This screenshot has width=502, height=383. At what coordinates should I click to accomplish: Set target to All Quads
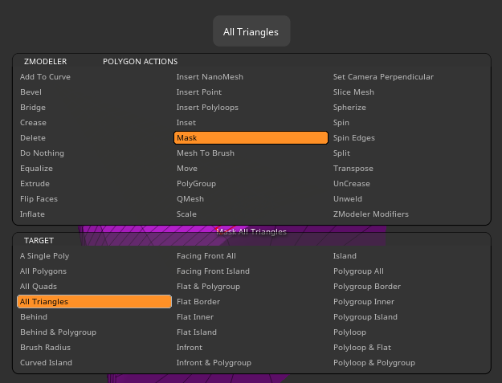(x=39, y=287)
